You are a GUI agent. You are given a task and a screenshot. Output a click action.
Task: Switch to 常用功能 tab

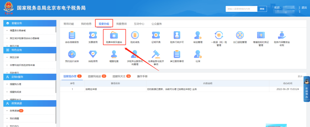point(69,24)
